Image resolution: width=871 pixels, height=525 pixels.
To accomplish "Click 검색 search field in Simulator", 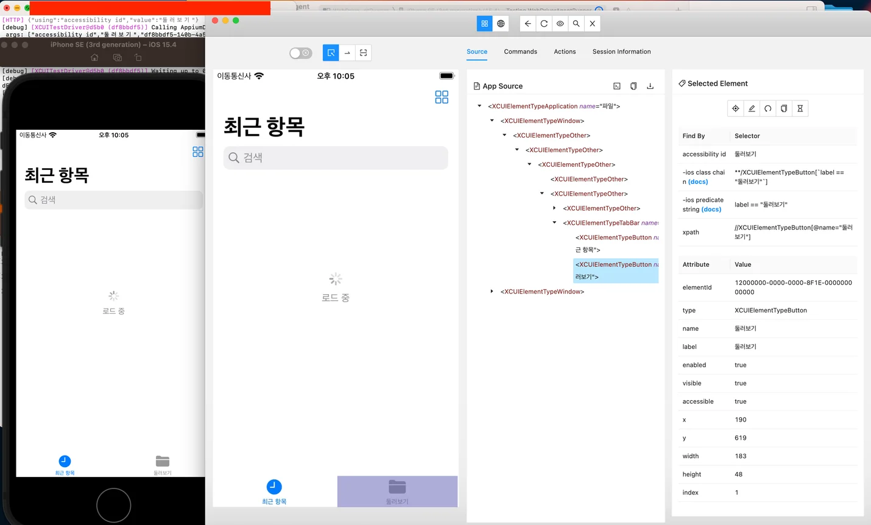I will [x=114, y=200].
